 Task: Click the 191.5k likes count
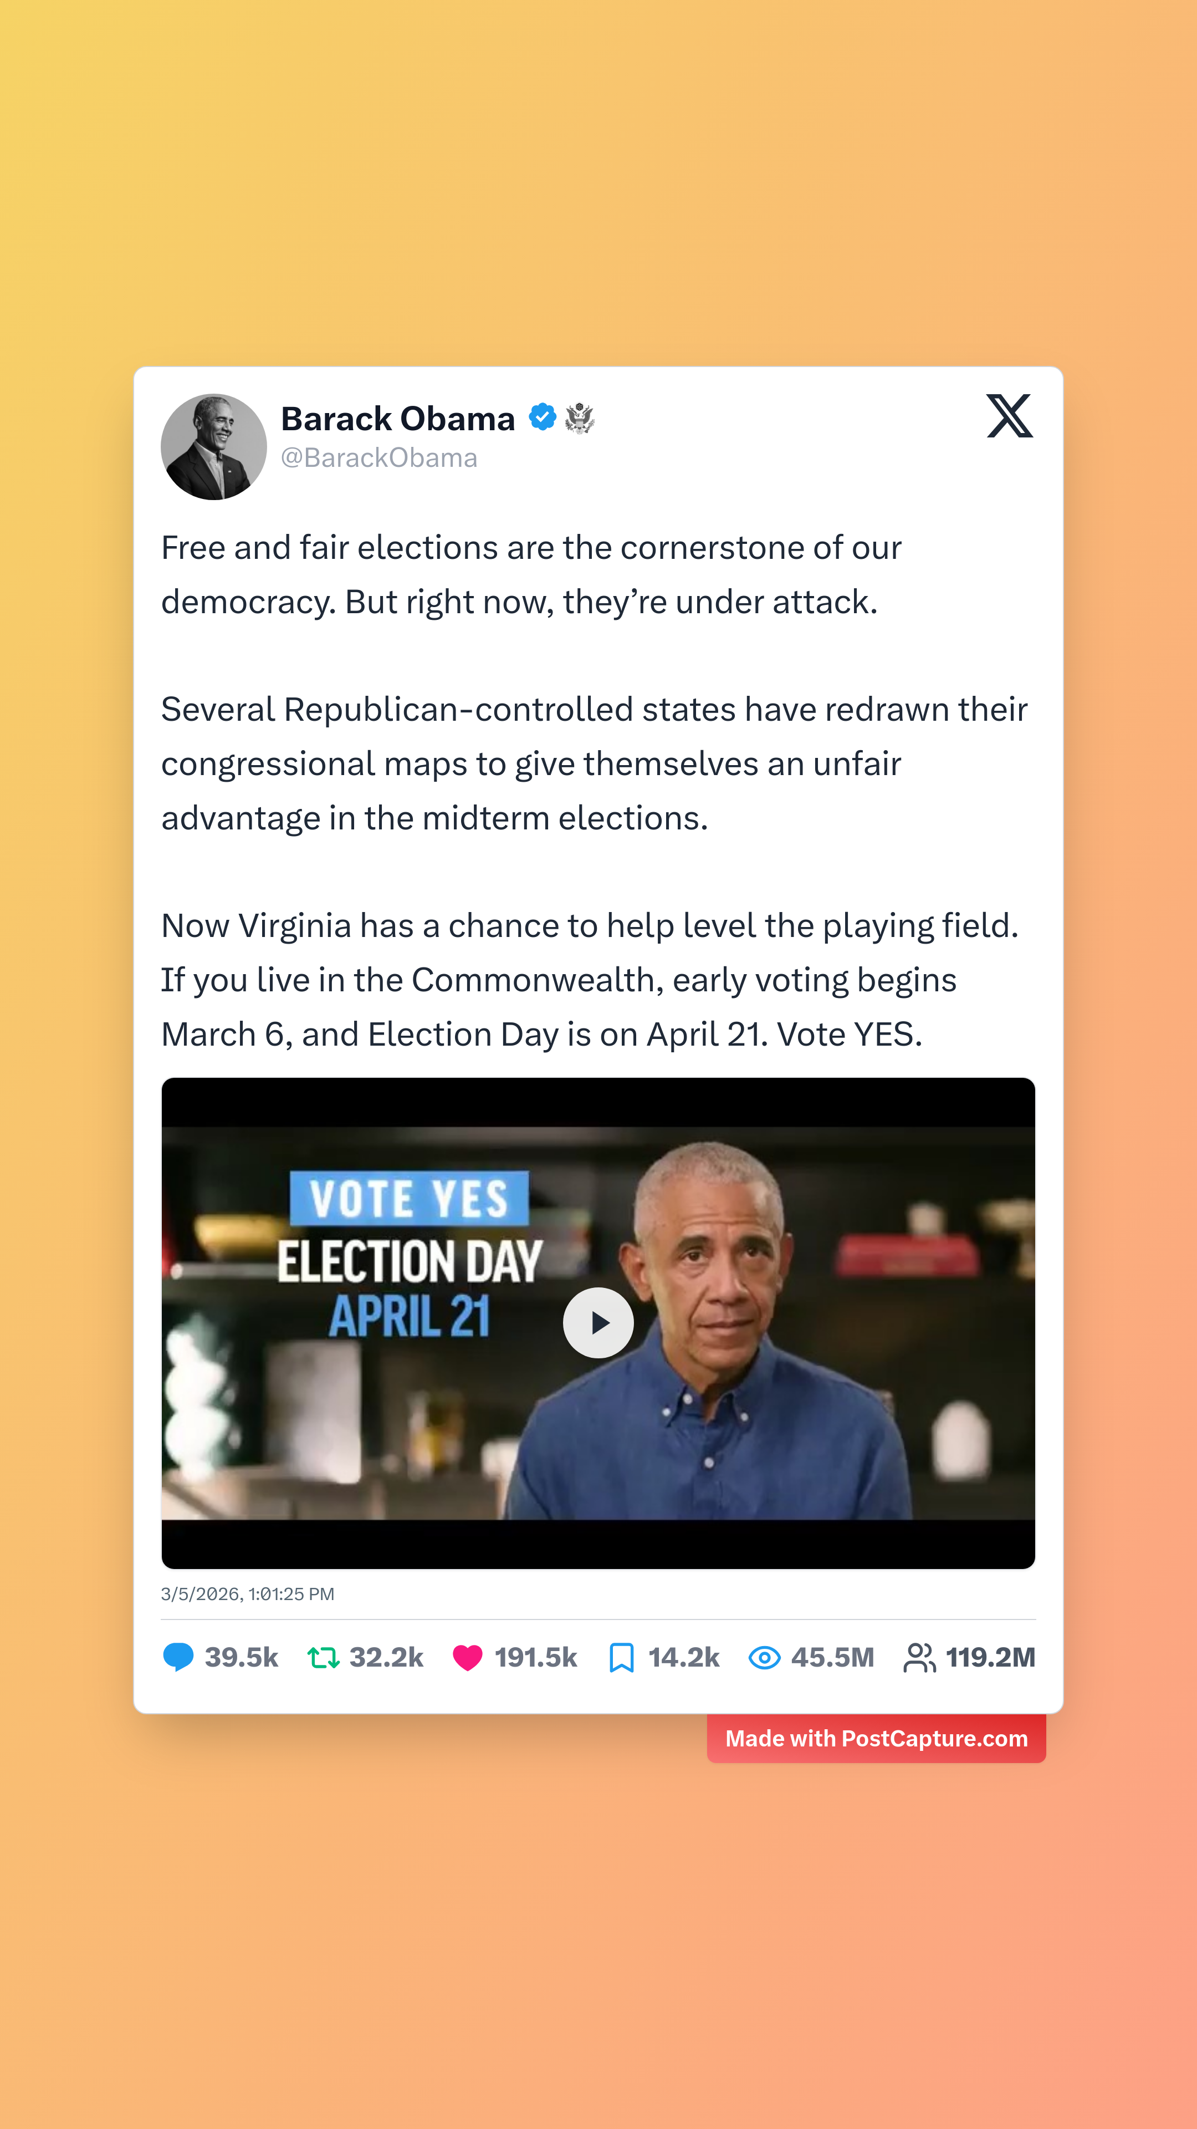point(535,1657)
